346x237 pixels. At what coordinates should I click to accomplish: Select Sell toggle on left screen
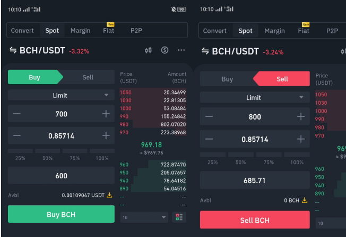pos(88,77)
